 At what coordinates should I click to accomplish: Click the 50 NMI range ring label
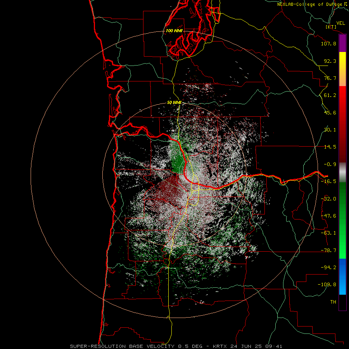point(174,102)
